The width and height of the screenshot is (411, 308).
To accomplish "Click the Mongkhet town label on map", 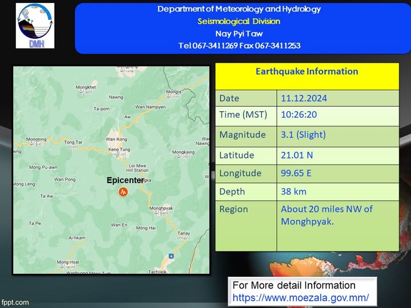I will [x=86, y=87].
